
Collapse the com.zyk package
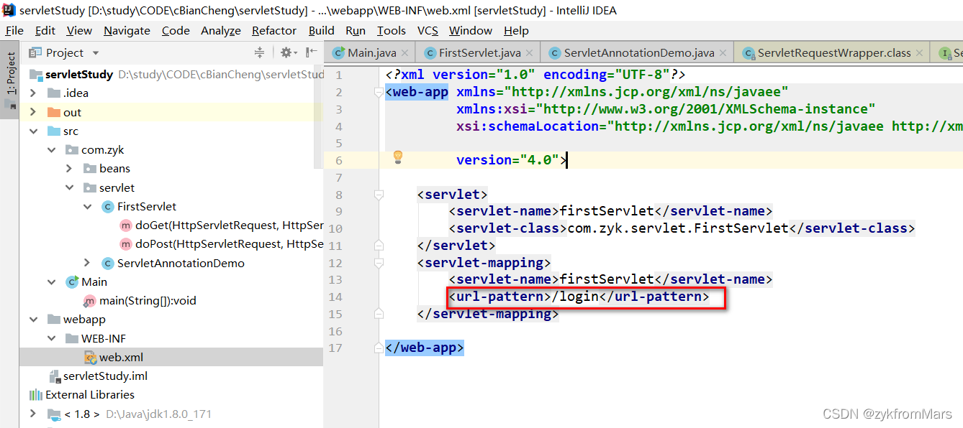click(x=51, y=150)
